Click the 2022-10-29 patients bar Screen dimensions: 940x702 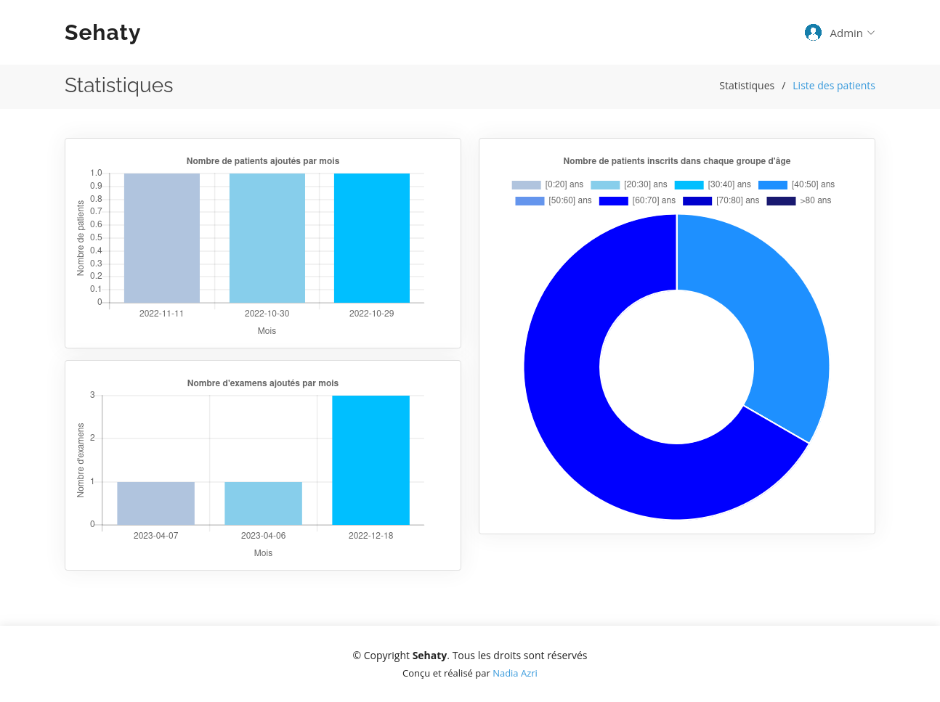pyautogui.click(x=372, y=238)
